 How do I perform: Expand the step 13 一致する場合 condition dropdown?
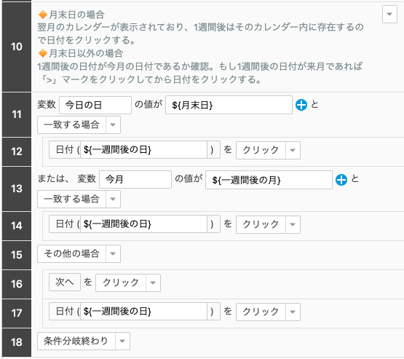pos(113,200)
